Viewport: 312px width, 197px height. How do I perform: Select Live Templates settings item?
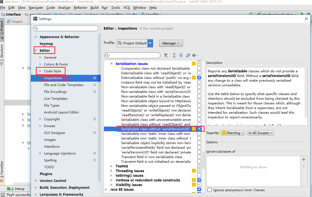click(x=56, y=99)
